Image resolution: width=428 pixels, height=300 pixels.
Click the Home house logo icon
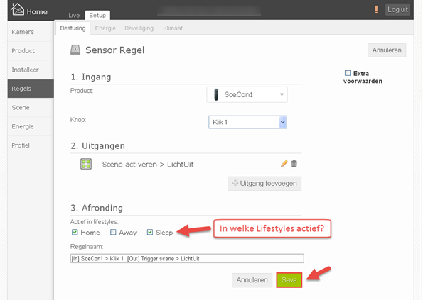(x=18, y=9)
